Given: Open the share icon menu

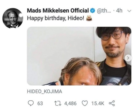Looking at the screenshot, I should coord(112,103).
